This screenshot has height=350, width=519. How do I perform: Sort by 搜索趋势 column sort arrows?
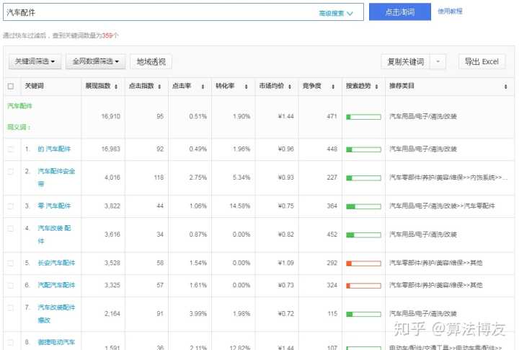point(376,86)
